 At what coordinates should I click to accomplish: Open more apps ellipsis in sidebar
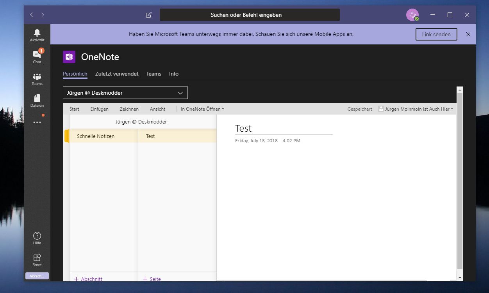pos(37,122)
